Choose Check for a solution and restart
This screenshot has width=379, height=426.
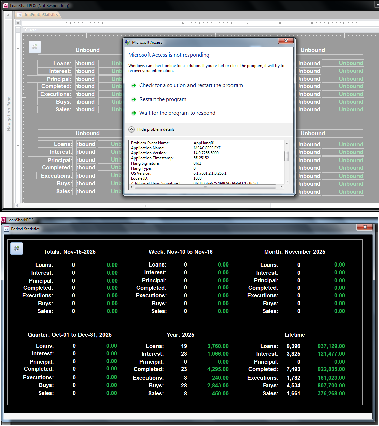point(191,85)
